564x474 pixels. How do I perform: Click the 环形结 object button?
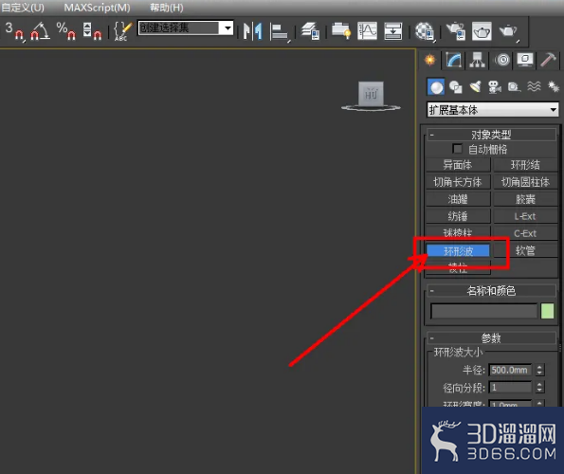coord(525,165)
